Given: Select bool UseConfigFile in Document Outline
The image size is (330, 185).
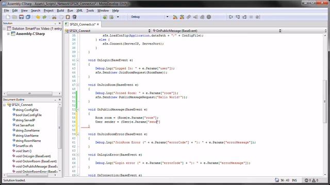Looking at the screenshot, I should (28, 115).
